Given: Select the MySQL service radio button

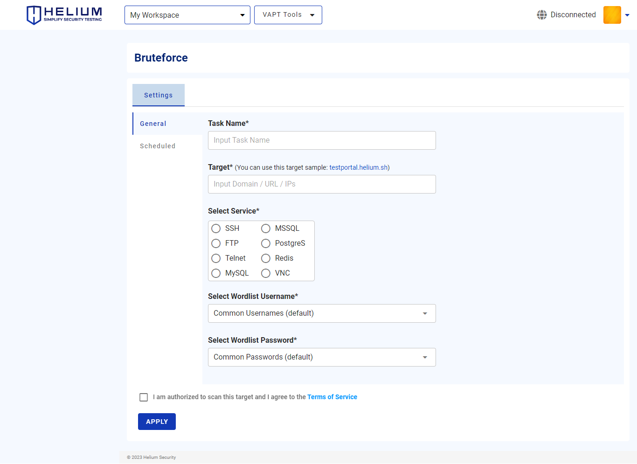Looking at the screenshot, I should tap(216, 273).
